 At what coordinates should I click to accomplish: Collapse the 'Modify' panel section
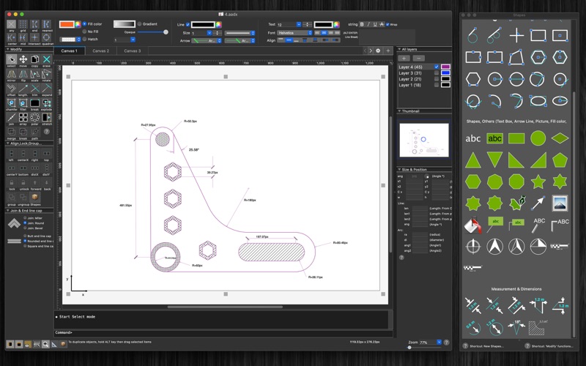pos(8,49)
